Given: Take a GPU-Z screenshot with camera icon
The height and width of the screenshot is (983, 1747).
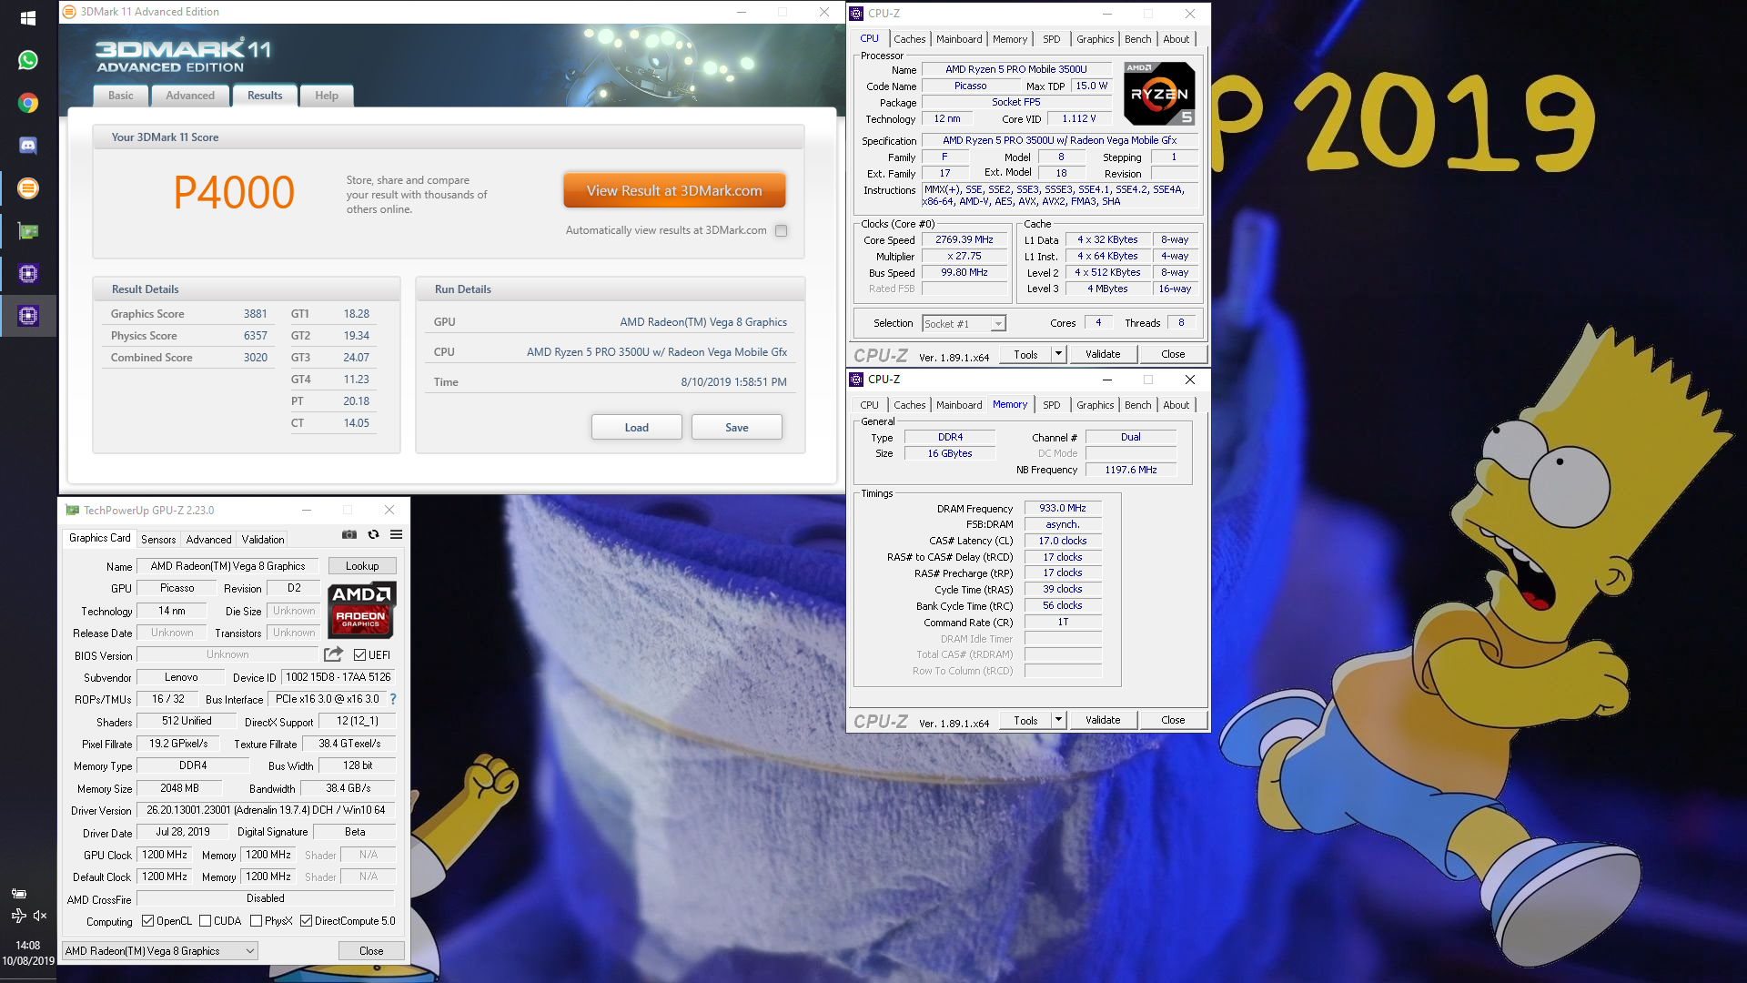Looking at the screenshot, I should coord(348,534).
